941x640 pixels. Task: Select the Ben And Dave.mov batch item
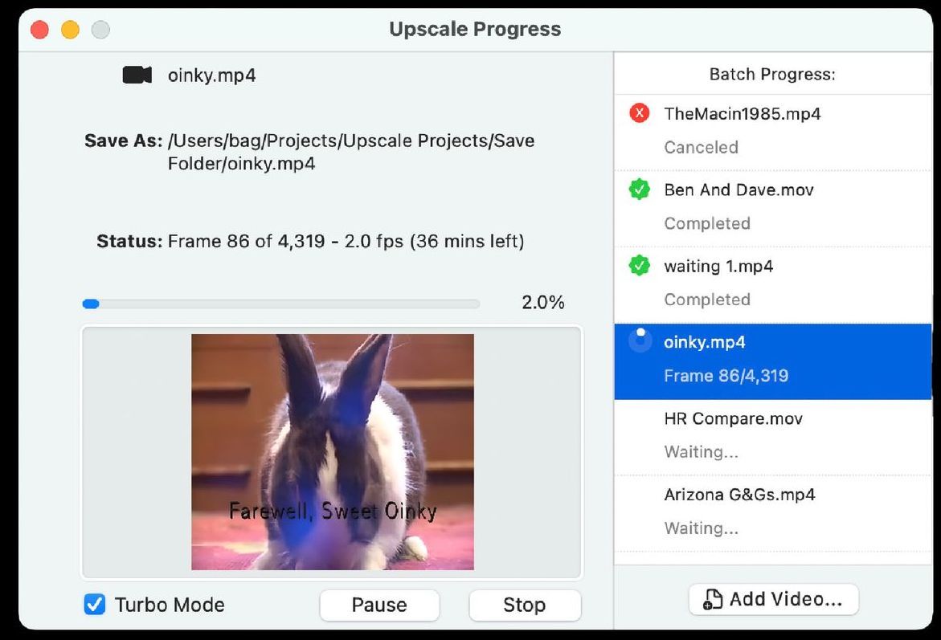coord(773,208)
